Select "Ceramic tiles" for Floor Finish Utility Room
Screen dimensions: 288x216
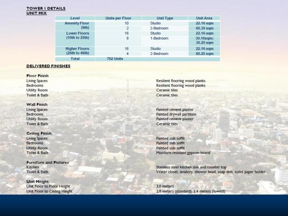coord(167,90)
